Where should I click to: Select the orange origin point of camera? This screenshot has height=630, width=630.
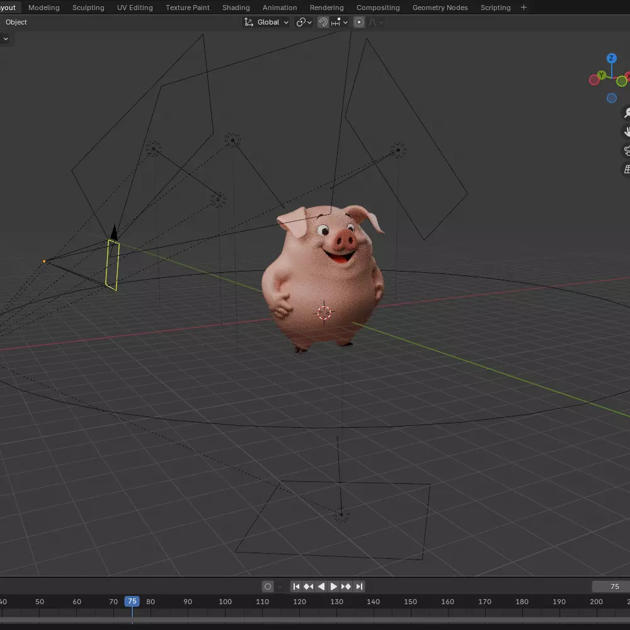(x=44, y=261)
